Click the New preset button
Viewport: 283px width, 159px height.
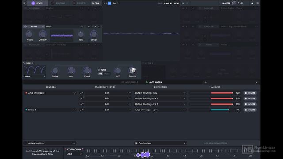176,3
